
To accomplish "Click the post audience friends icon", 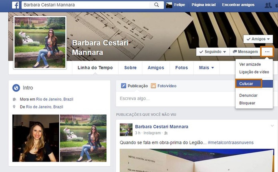I will pos(166,133).
